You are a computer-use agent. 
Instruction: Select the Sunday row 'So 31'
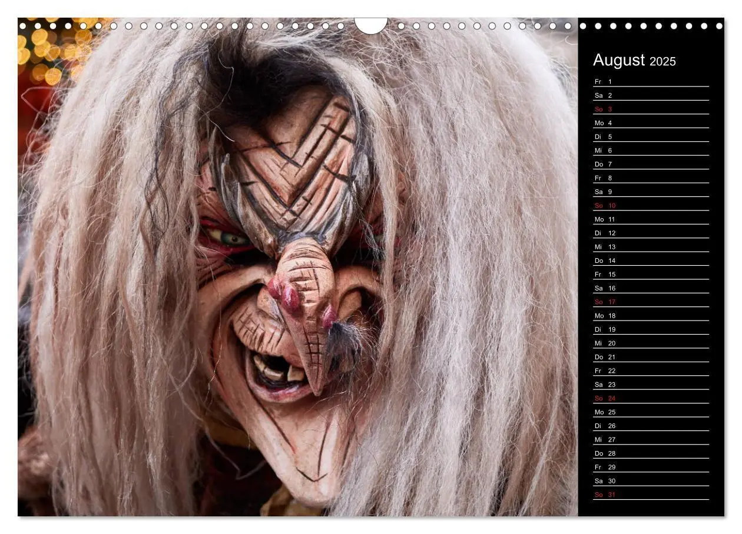coord(651,495)
